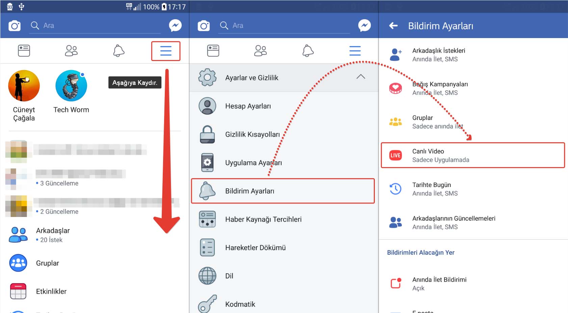Open Arkadaşlar with 20 İstek
This screenshot has width=568, height=313.
[x=53, y=235]
